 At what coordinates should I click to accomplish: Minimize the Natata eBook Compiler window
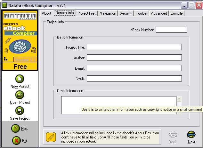click(x=184, y=5)
